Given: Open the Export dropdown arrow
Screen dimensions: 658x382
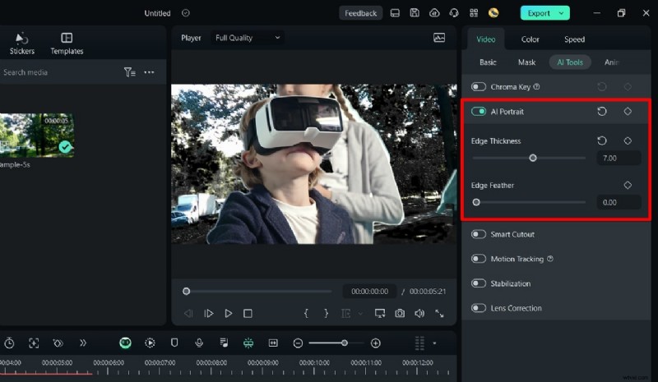Looking at the screenshot, I should pyautogui.click(x=561, y=13).
